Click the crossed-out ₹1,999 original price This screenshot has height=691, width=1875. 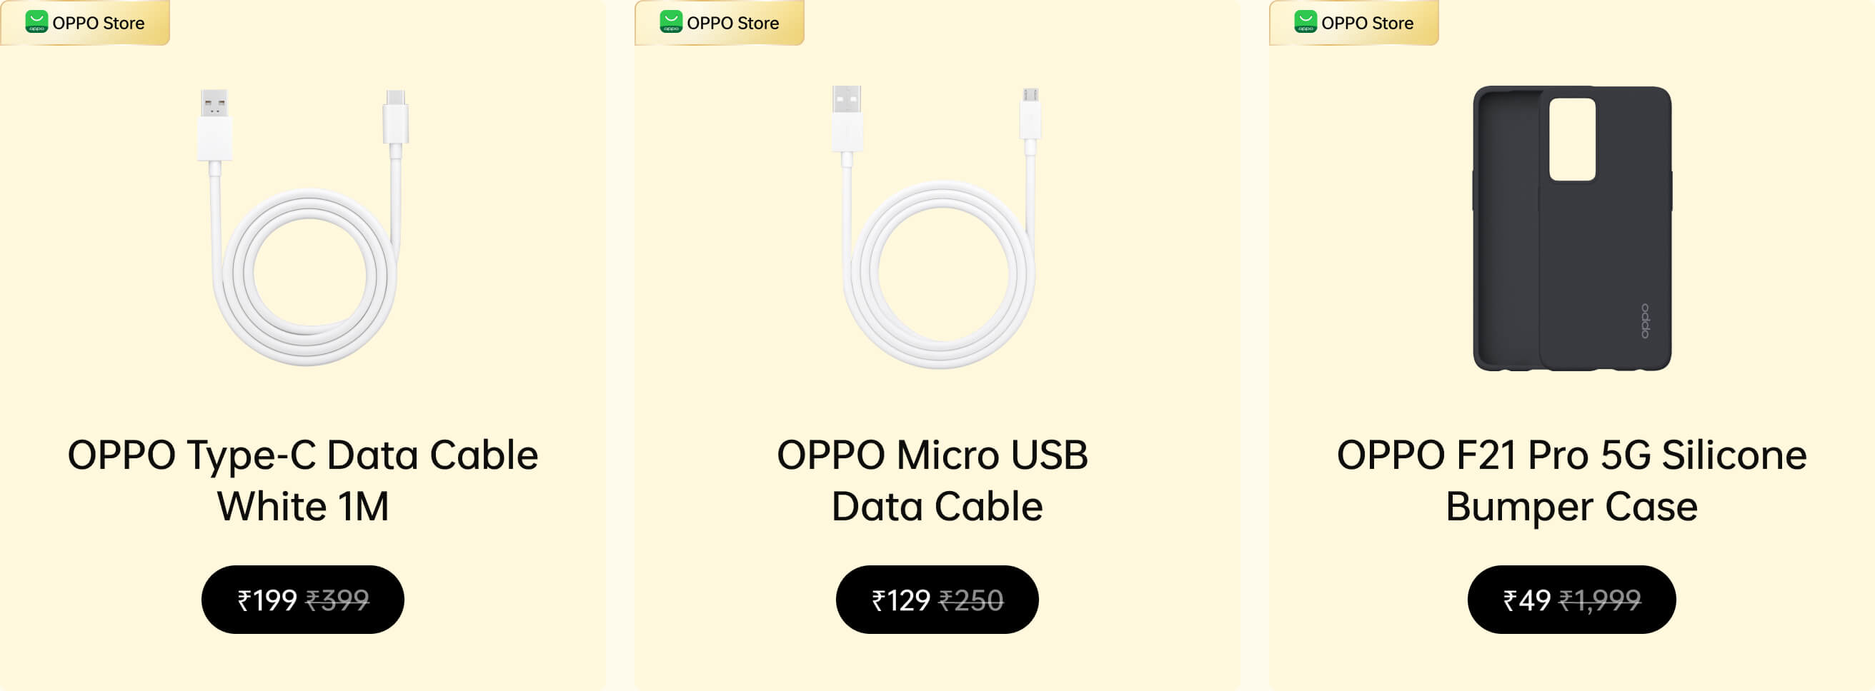pos(1600,600)
